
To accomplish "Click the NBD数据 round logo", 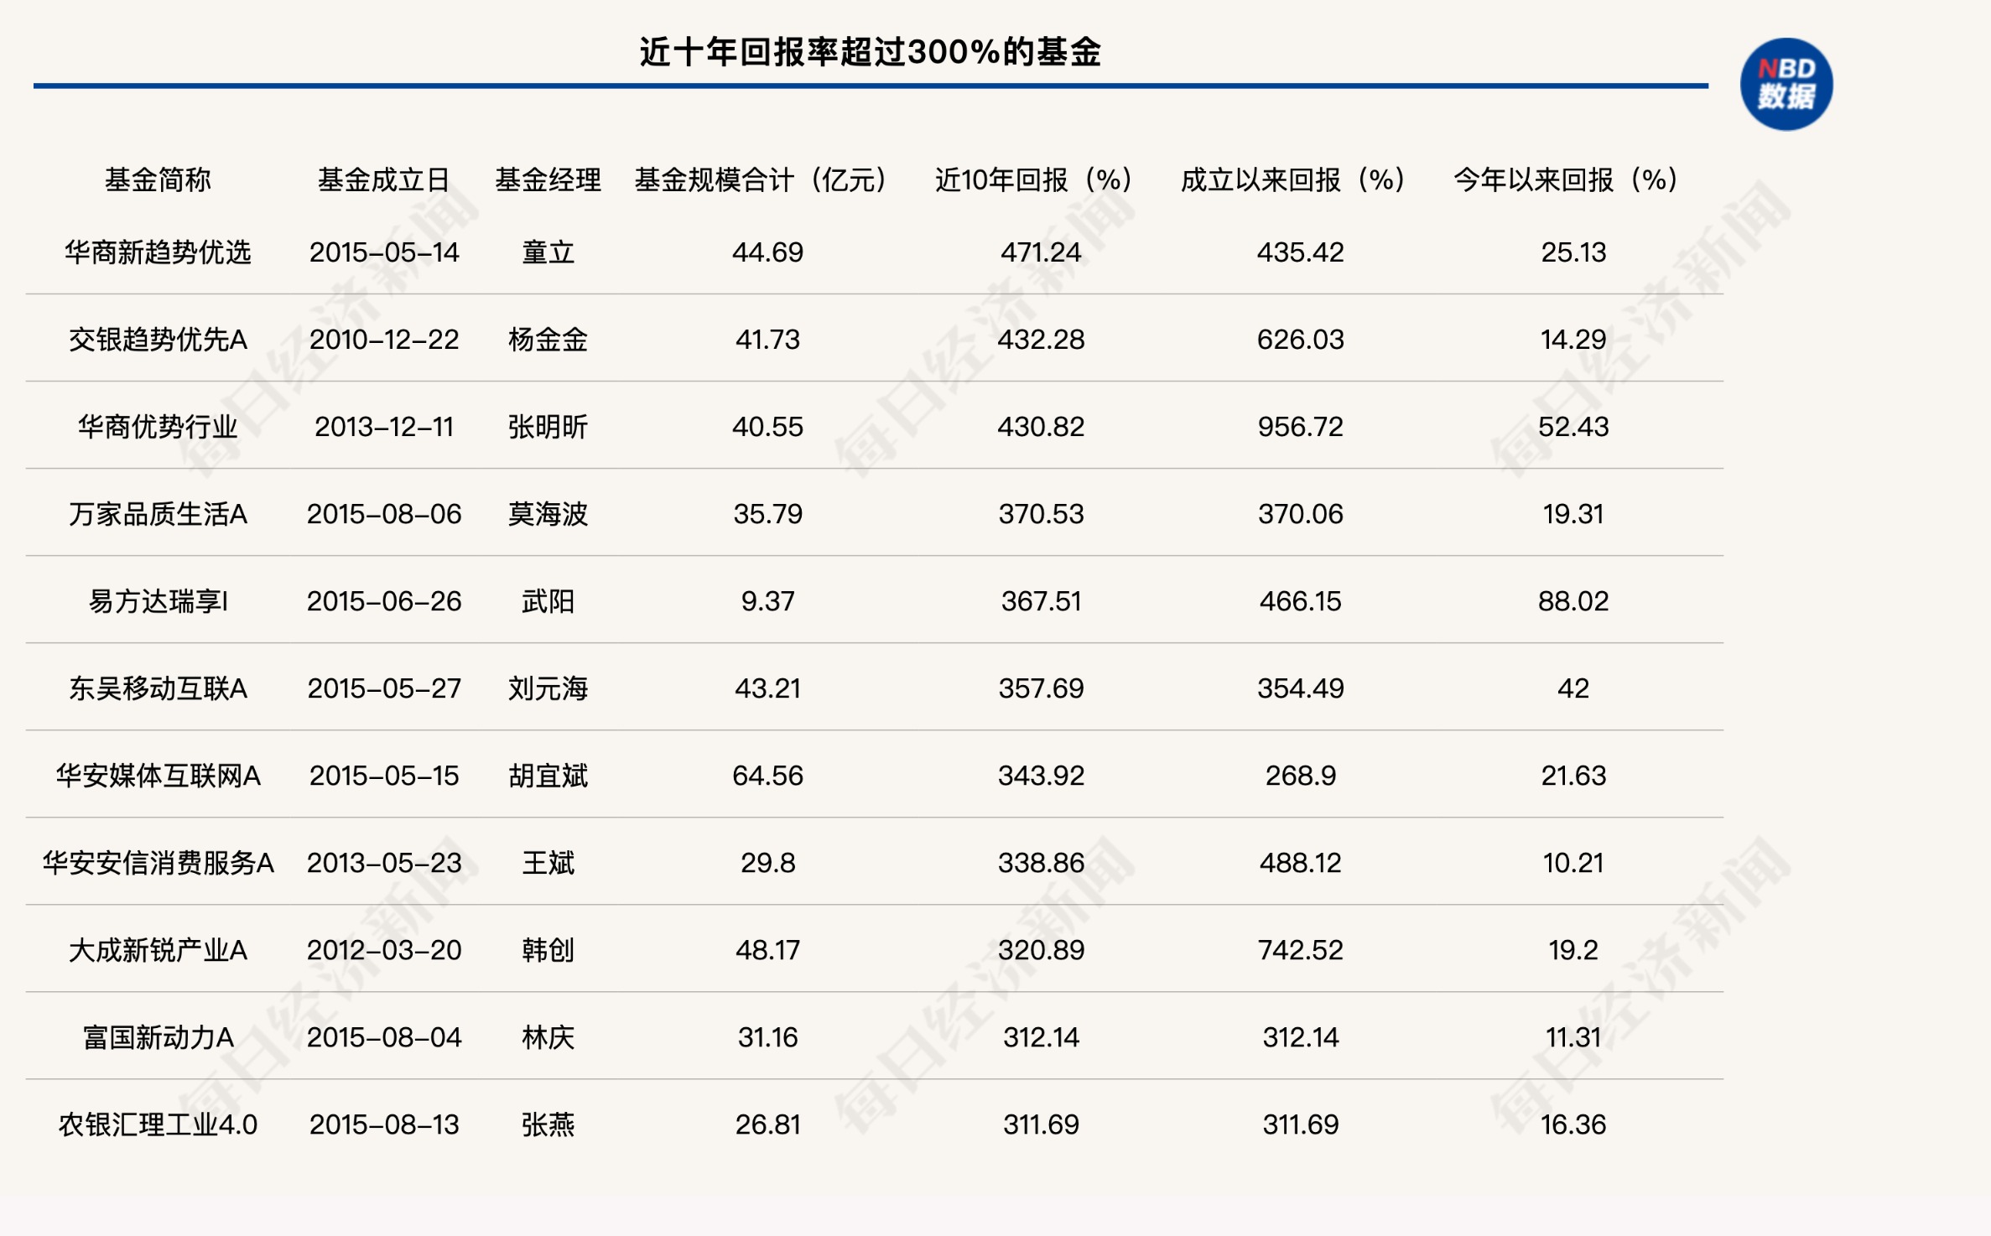I will [1786, 85].
